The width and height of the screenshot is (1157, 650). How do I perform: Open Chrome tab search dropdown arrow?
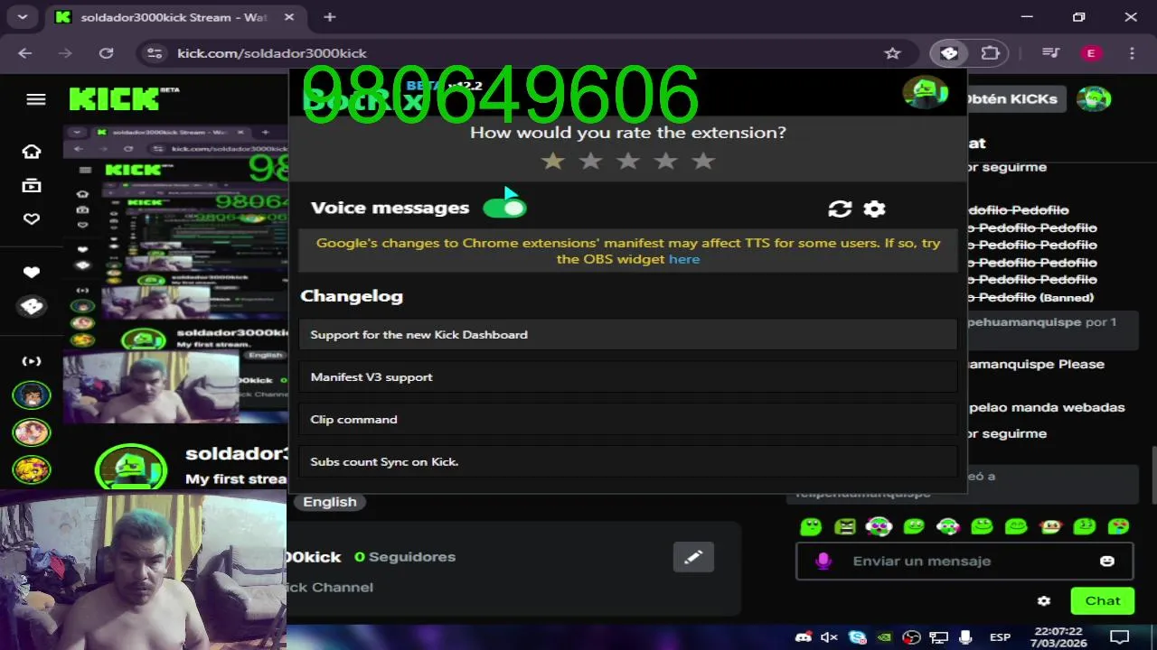(22, 17)
